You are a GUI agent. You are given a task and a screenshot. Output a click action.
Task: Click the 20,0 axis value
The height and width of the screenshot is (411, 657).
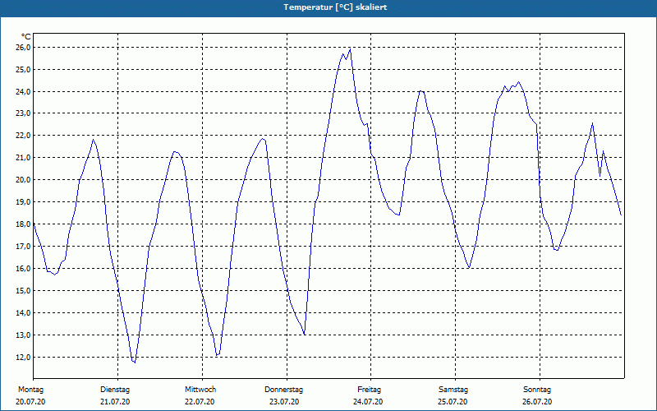23,180
